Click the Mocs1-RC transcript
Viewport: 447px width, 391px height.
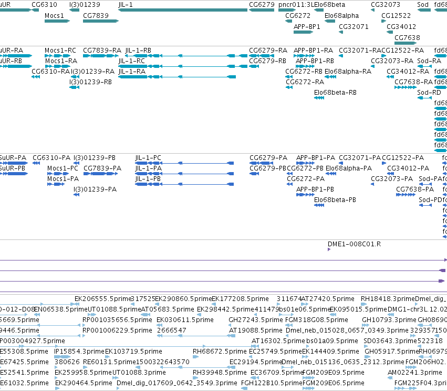tap(57, 56)
